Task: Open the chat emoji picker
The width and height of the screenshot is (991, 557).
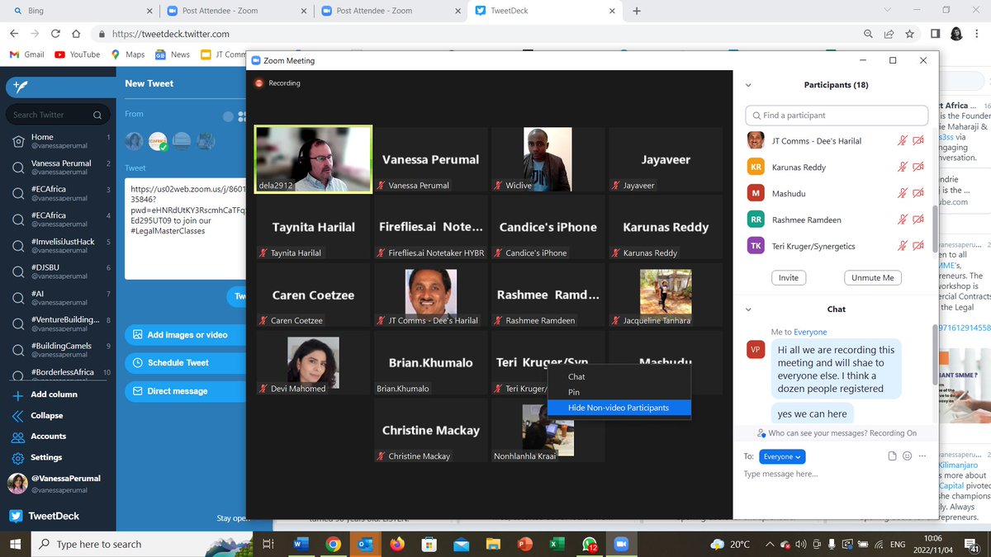Action: (907, 456)
